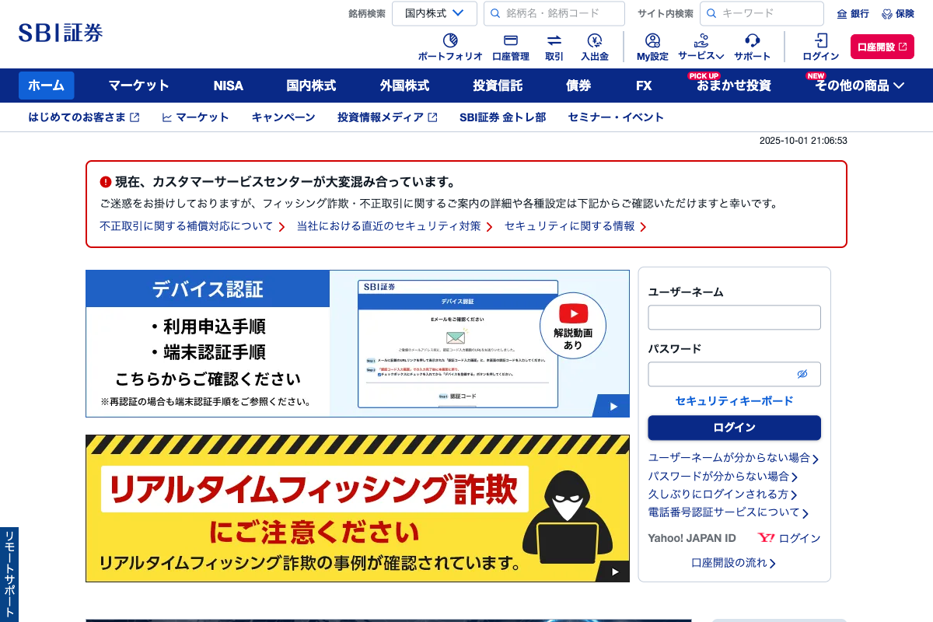Click the 入出金 deposit/withdrawal icon
The width and height of the screenshot is (933, 622).
tap(594, 41)
